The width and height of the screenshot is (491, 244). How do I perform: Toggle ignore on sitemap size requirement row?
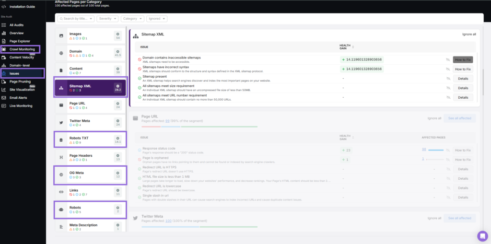pyautogui.click(x=448, y=88)
